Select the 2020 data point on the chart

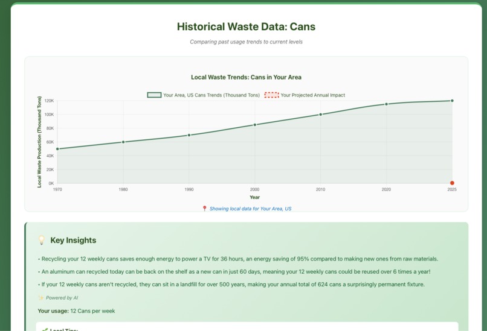(x=386, y=104)
